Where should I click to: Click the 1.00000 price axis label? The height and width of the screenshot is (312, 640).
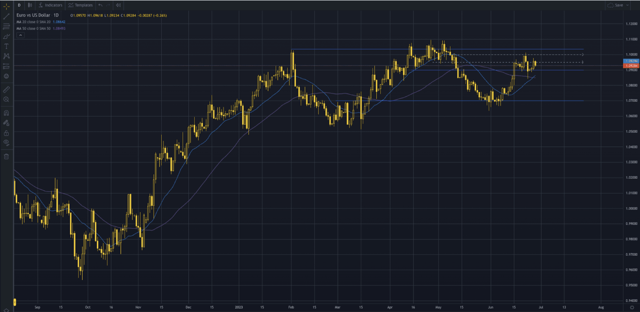click(632, 208)
